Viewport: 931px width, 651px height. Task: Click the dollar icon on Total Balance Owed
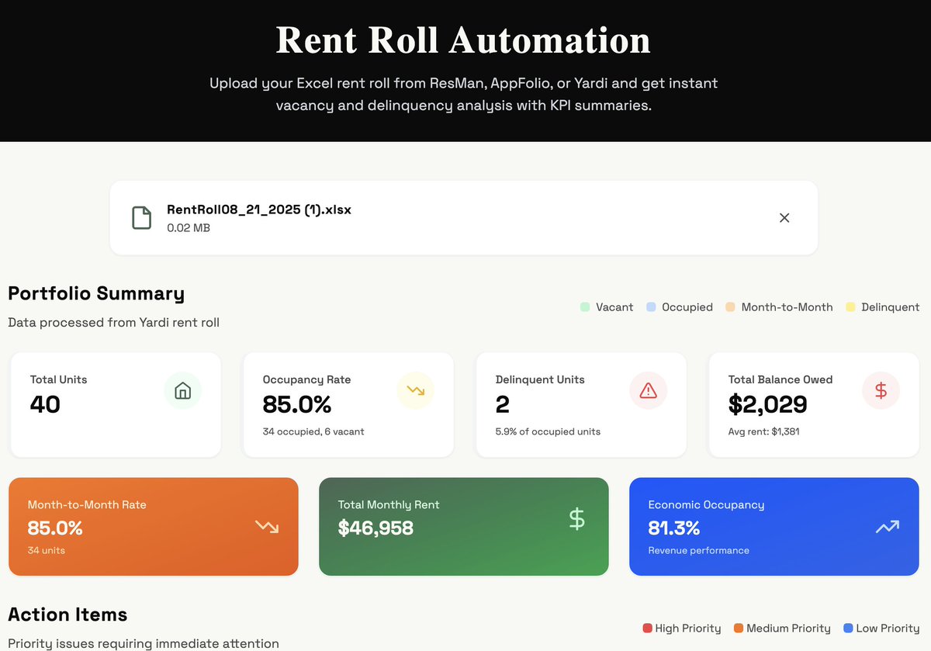pyautogui.click(x=881, y=390)
